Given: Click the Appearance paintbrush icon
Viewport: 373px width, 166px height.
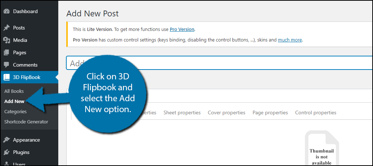Looking at the screenshot, I should tap(7, 140).
